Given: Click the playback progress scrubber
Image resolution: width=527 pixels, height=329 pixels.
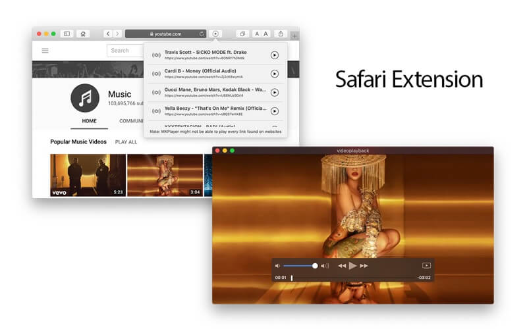Looking at the screenshot, I should pos(292,278).
